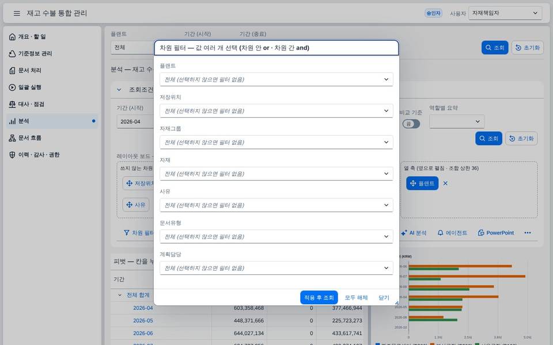This screenshot has height=345, width=553.
Task: Open 문서 흐름 in sidebar
Action: pos(52,138)
